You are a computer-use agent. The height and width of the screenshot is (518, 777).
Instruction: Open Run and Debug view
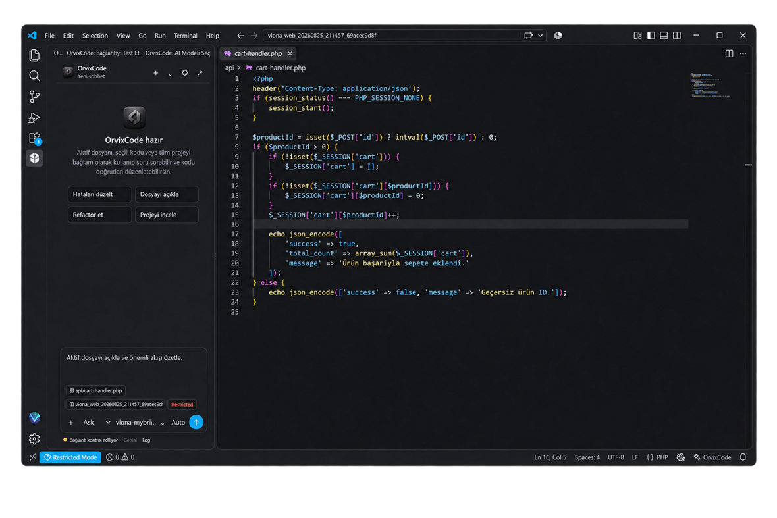coord(34,118)
